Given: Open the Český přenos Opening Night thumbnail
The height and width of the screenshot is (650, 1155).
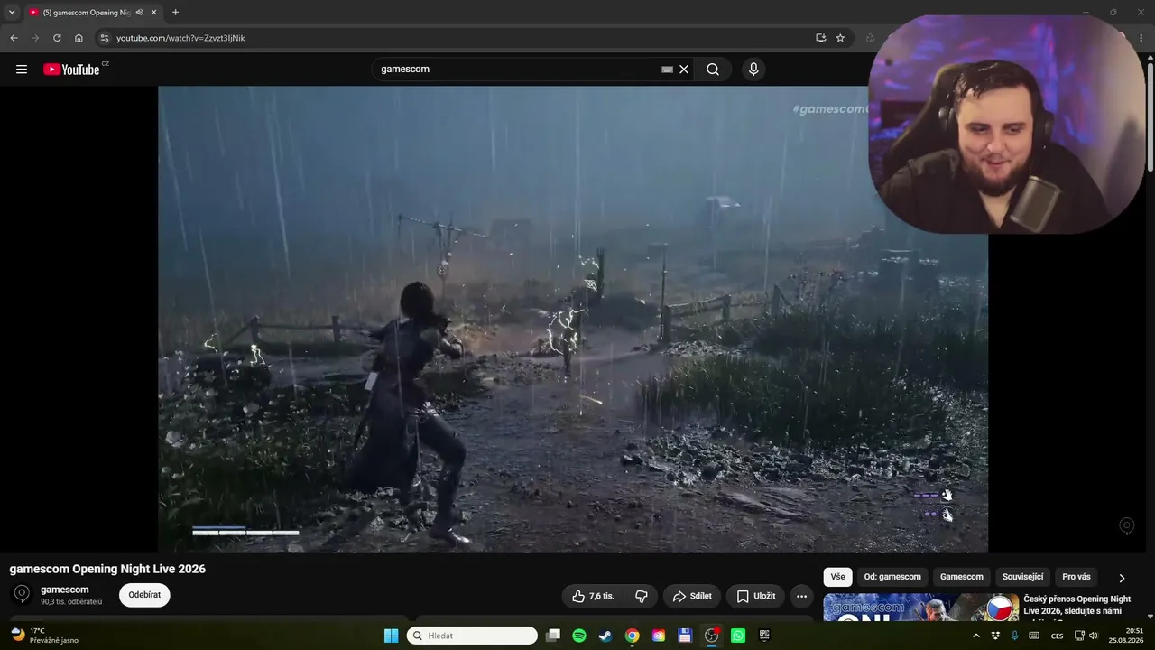Looking at the screenshot, I should (x=920, y=607).
